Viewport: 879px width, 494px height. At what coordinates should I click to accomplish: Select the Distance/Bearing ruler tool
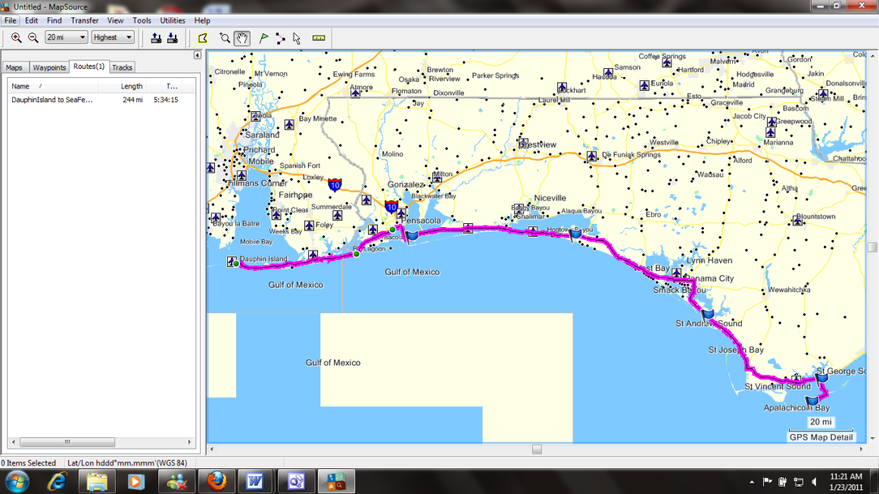pyautogui.click(x=319, y=38)
